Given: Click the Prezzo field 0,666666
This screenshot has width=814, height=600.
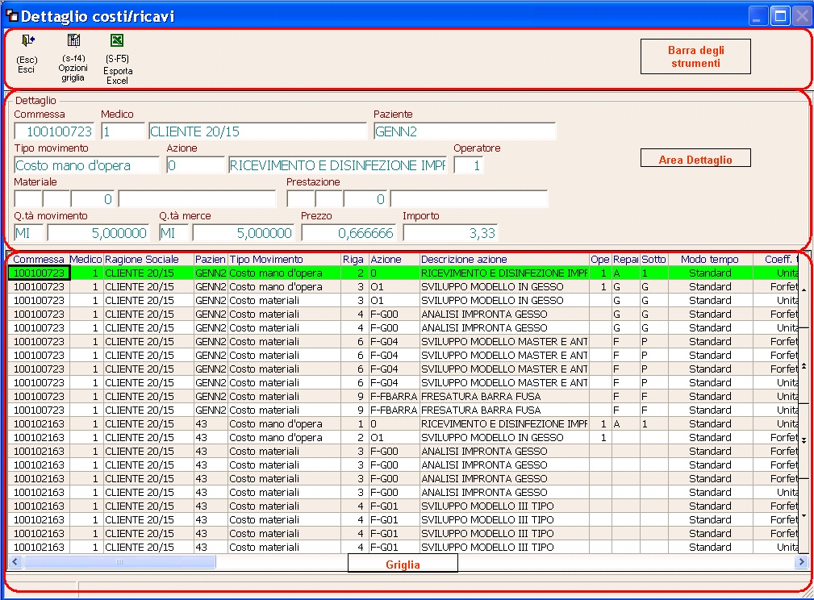Looking at the screenshot, I should click(x=349, y=233).
